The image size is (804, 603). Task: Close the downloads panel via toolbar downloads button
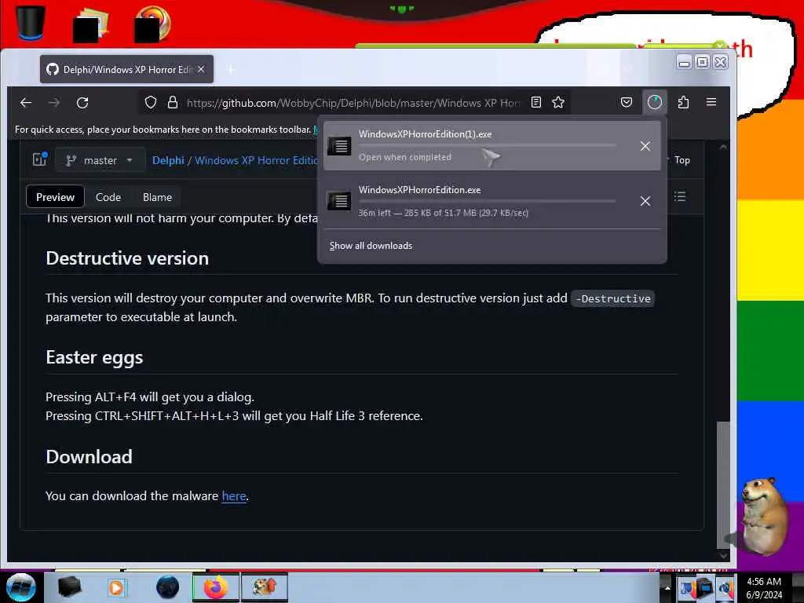pyautogui.click(x=654, y=103)
